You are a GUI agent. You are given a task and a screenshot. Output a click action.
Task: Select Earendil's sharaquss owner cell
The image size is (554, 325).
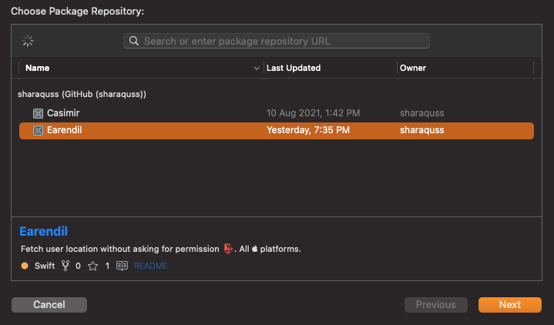coord(421,131)
